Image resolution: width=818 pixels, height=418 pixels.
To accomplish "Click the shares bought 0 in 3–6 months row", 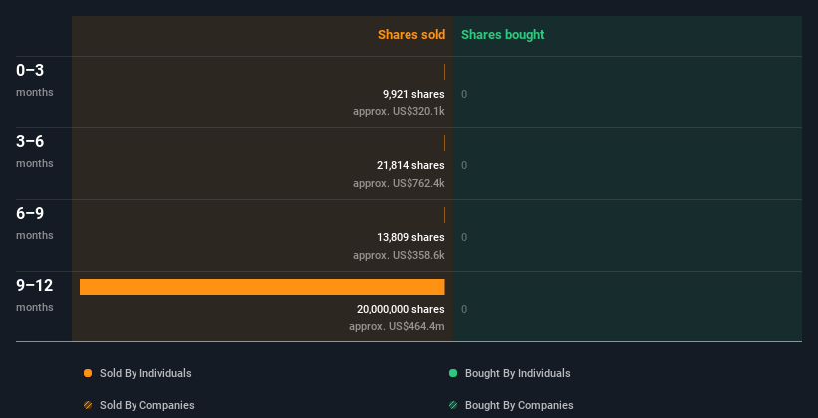I will [464, 165].
